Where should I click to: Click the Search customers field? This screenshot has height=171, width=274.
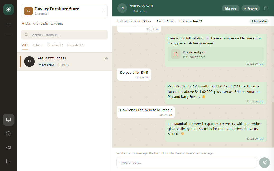pyautogui.click(x=65, y=35)
